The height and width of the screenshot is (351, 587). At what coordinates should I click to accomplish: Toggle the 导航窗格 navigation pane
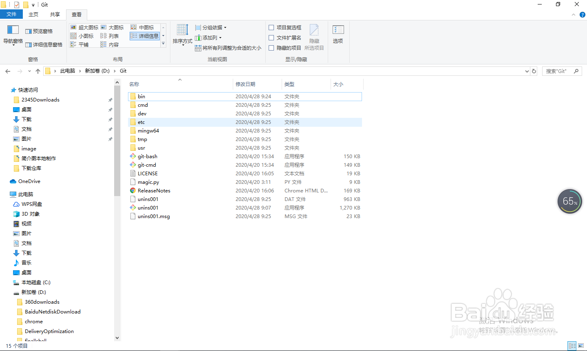click(12, 34)
